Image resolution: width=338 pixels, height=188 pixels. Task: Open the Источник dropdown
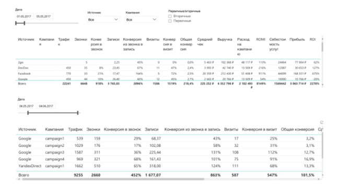(103, 20)
